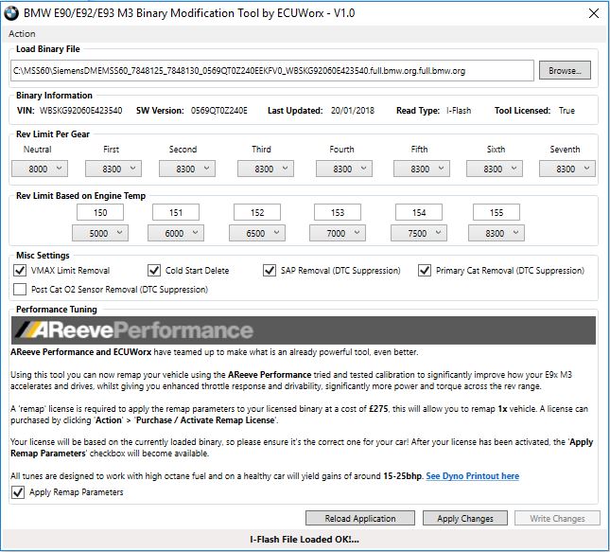Viewport: 610px width, 552px height.
Task: Open the Second gear rev limit dropdown
Action: [186, 169]
